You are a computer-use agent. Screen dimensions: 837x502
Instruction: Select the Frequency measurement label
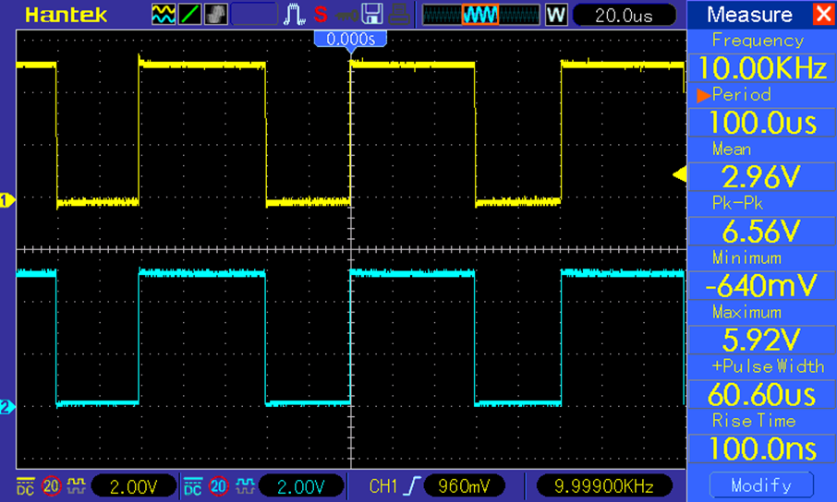758,41
